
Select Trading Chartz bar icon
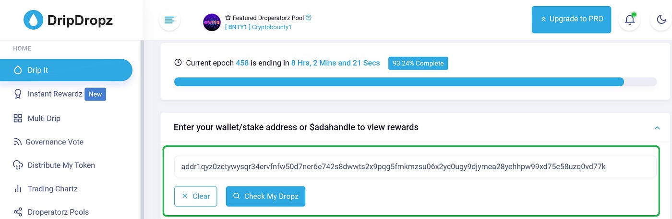click(18, 188)
